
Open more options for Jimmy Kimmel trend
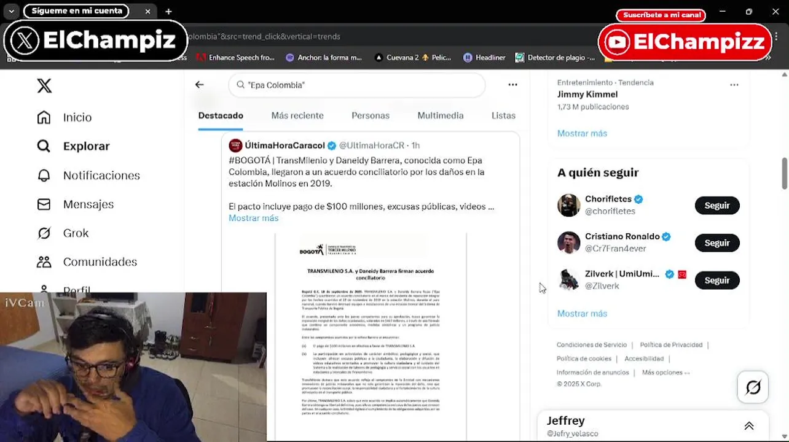click(734, 85)
